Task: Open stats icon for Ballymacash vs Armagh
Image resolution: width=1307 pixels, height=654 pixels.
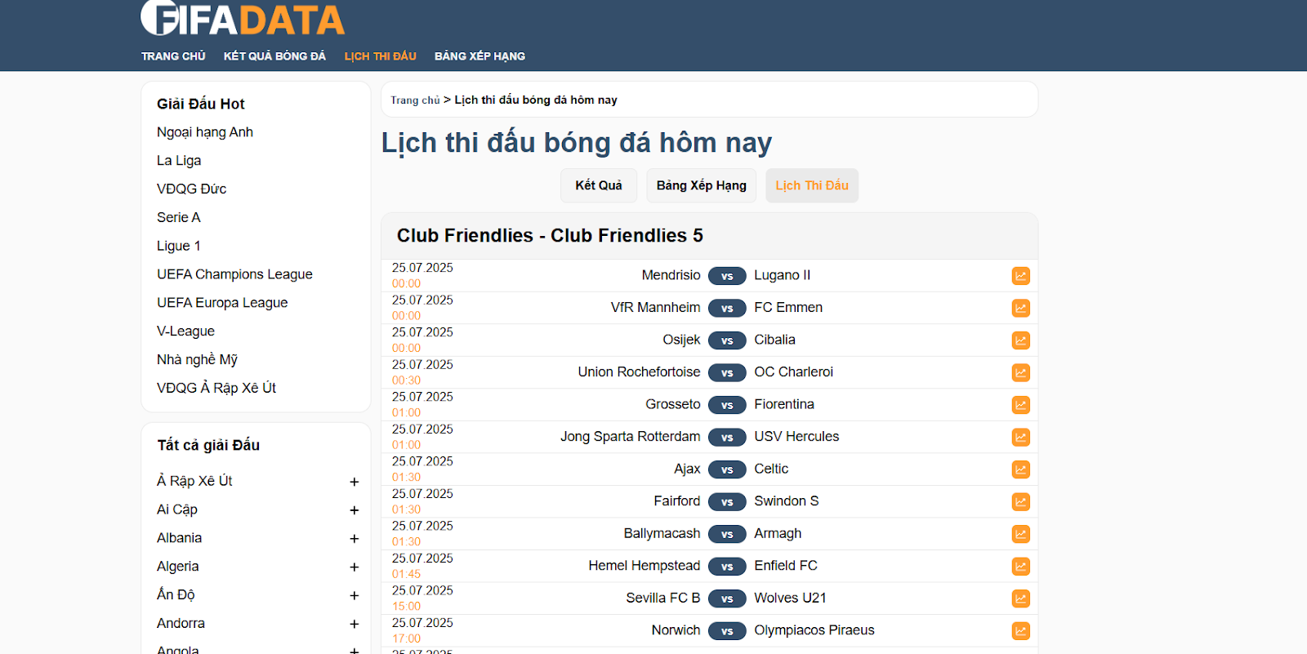Action: point(1020,534)
